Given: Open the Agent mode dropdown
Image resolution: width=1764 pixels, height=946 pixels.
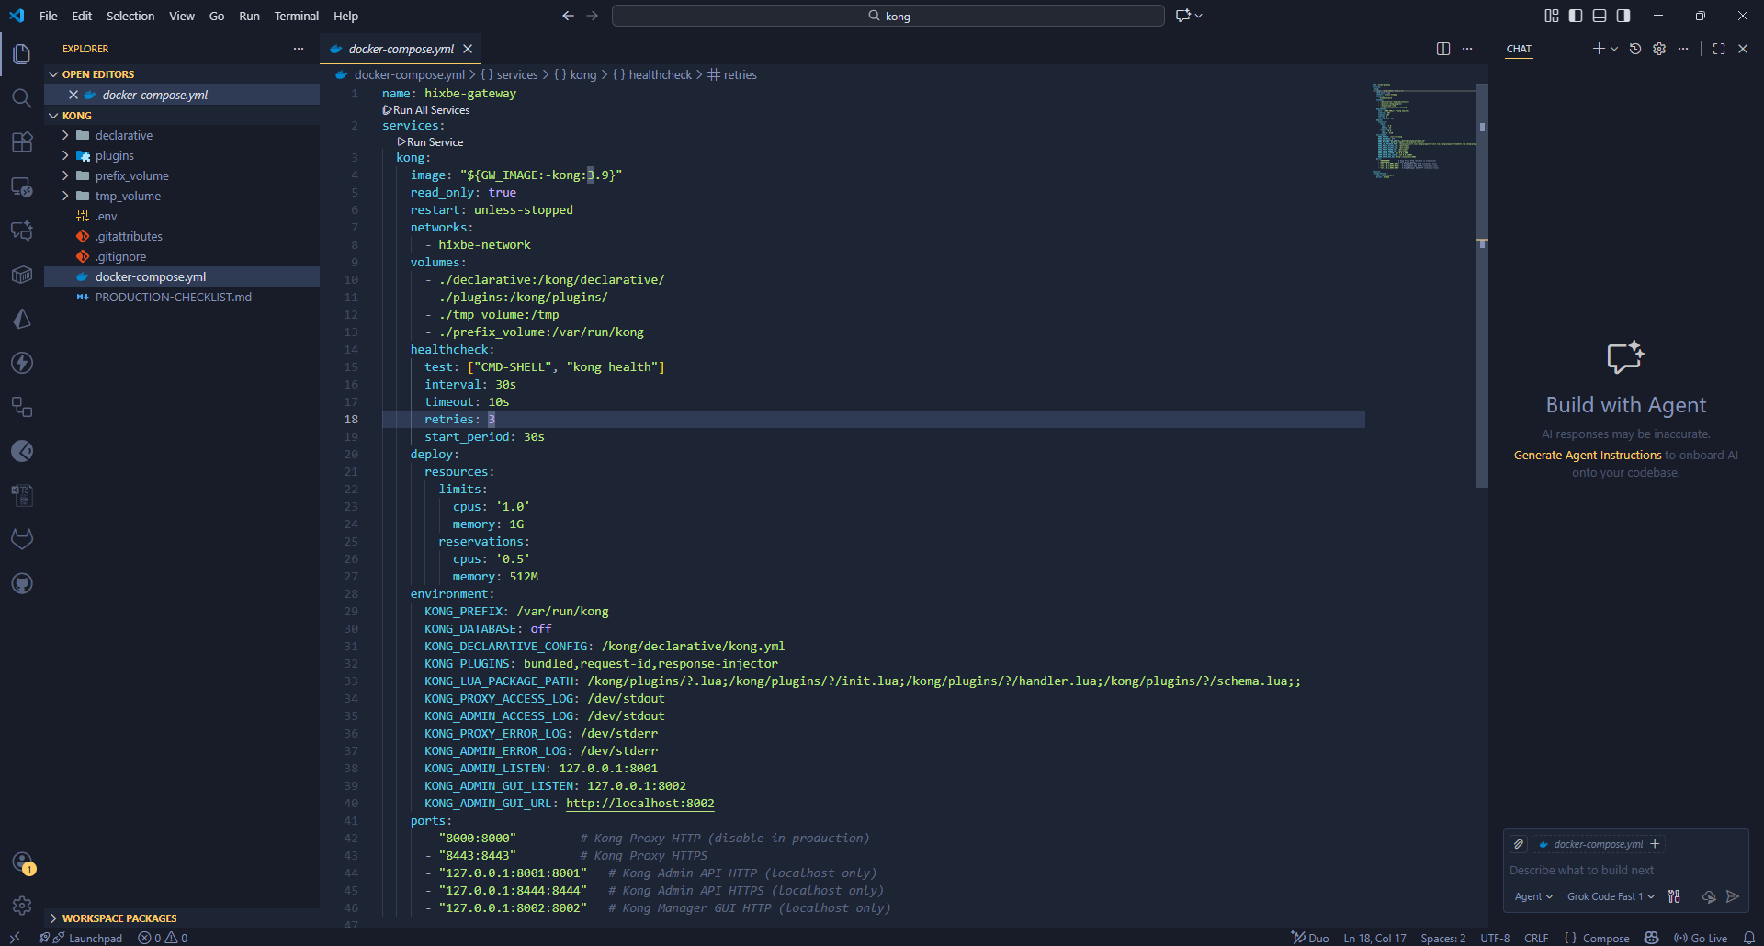Looking at the screenshot, I should click(x=1533, y=896).
